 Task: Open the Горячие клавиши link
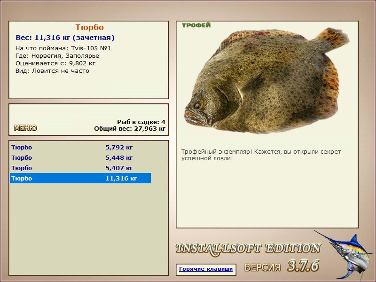[206, 269]
